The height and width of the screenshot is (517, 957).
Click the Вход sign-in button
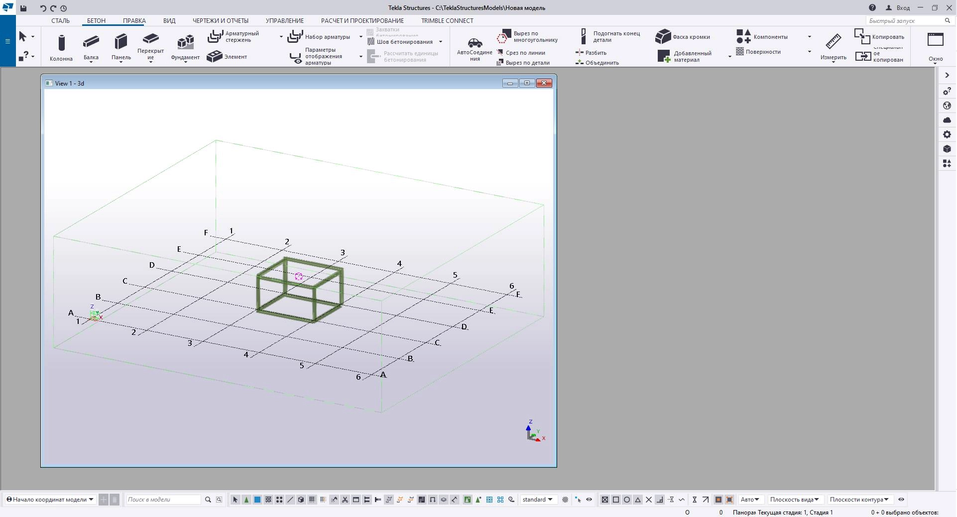tap(898, 8)
